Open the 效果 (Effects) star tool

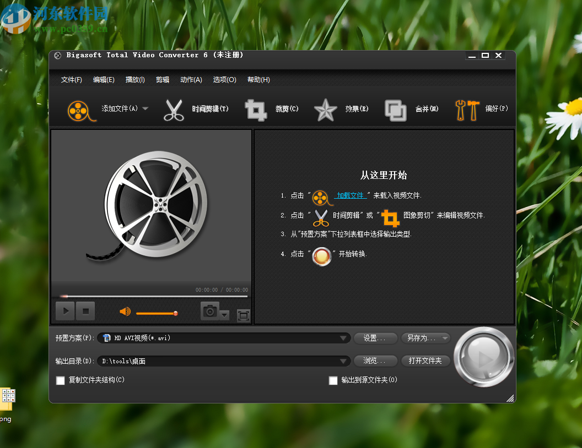(x=325, y=109)
